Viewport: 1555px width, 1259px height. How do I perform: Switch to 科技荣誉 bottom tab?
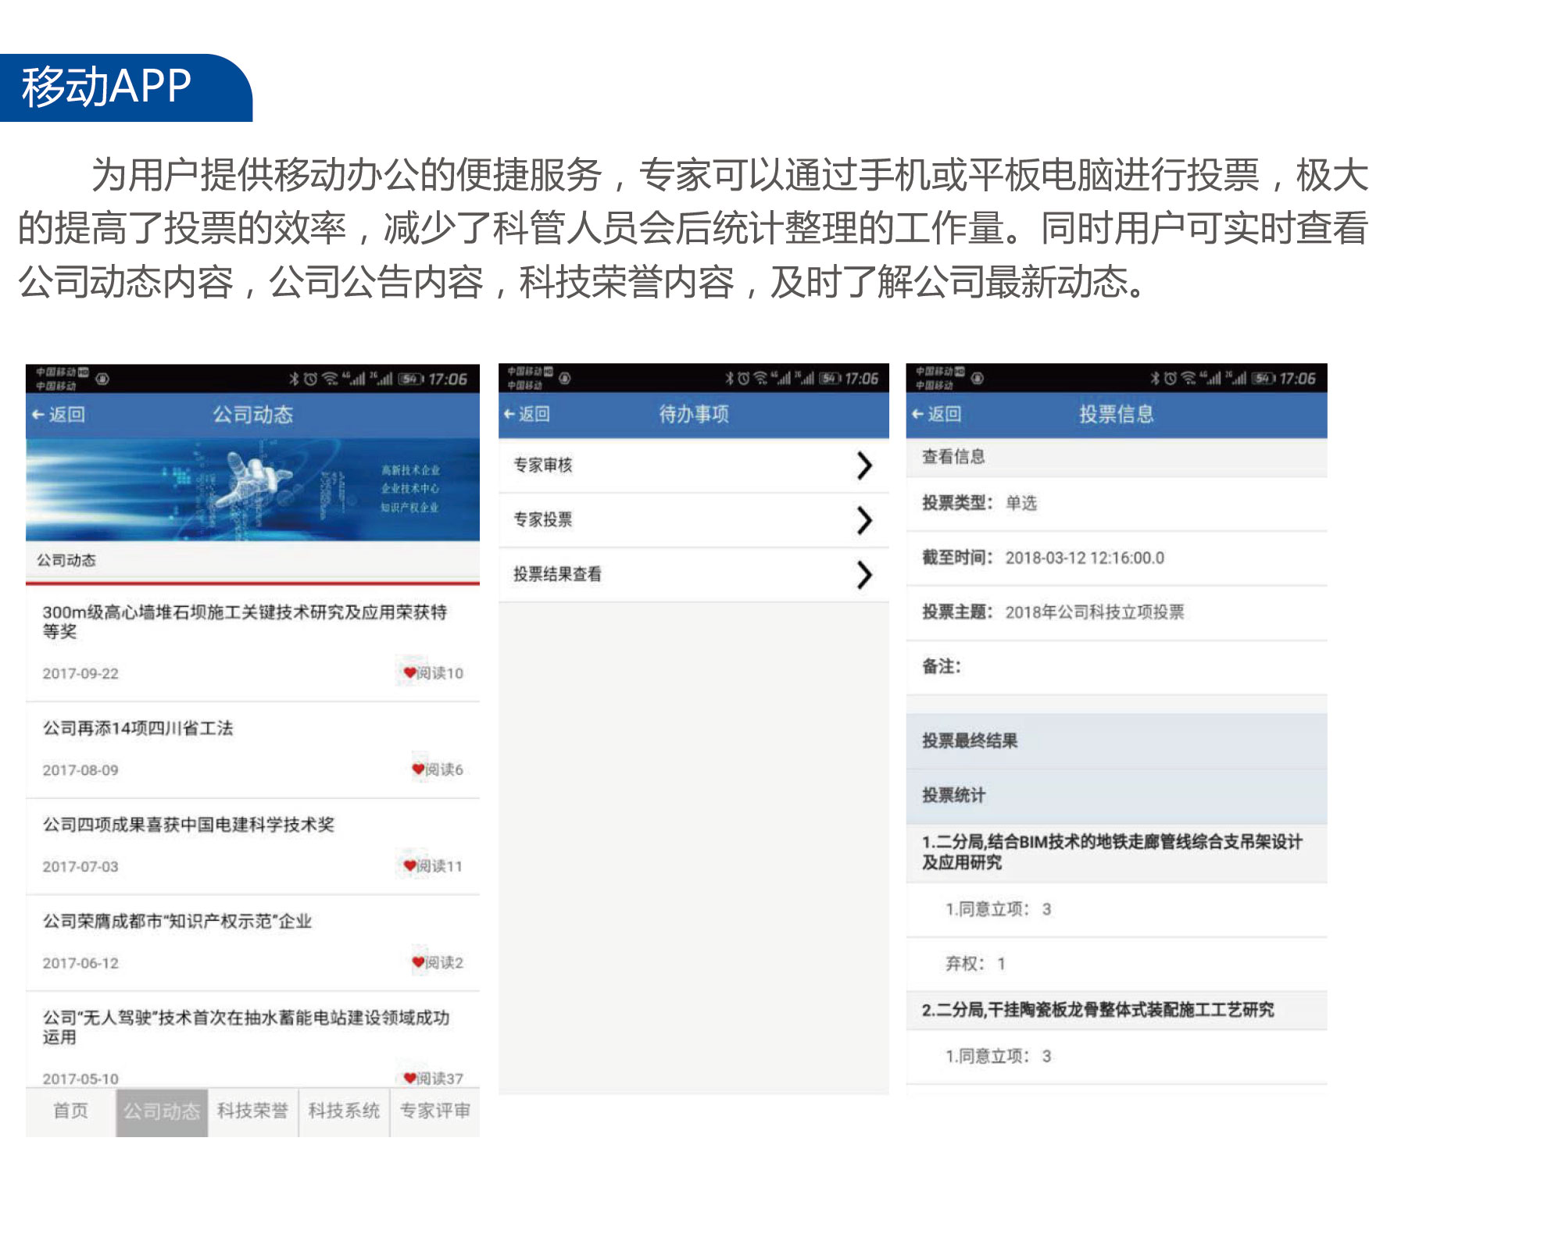[252, 1111]
